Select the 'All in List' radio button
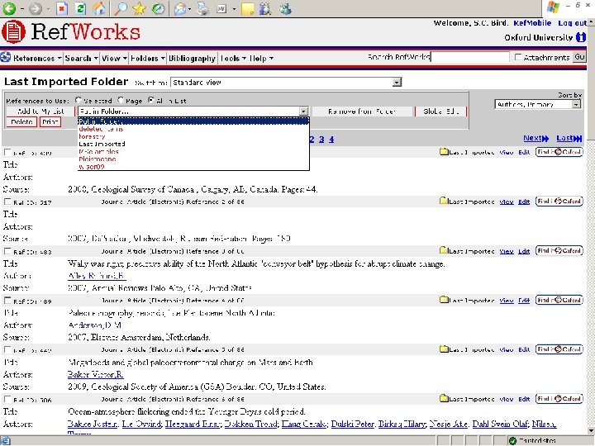Image resolution: width=595 pixels, height=446 pixels. pyautogui.click(x=151, y=100)
